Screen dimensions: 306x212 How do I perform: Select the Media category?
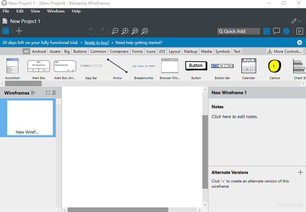(206, 51)
